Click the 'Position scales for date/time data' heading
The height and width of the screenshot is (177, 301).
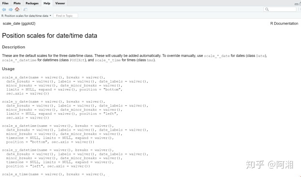(x=49, y=35)
